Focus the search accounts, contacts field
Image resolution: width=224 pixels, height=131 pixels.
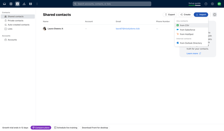tap(112, 4)
